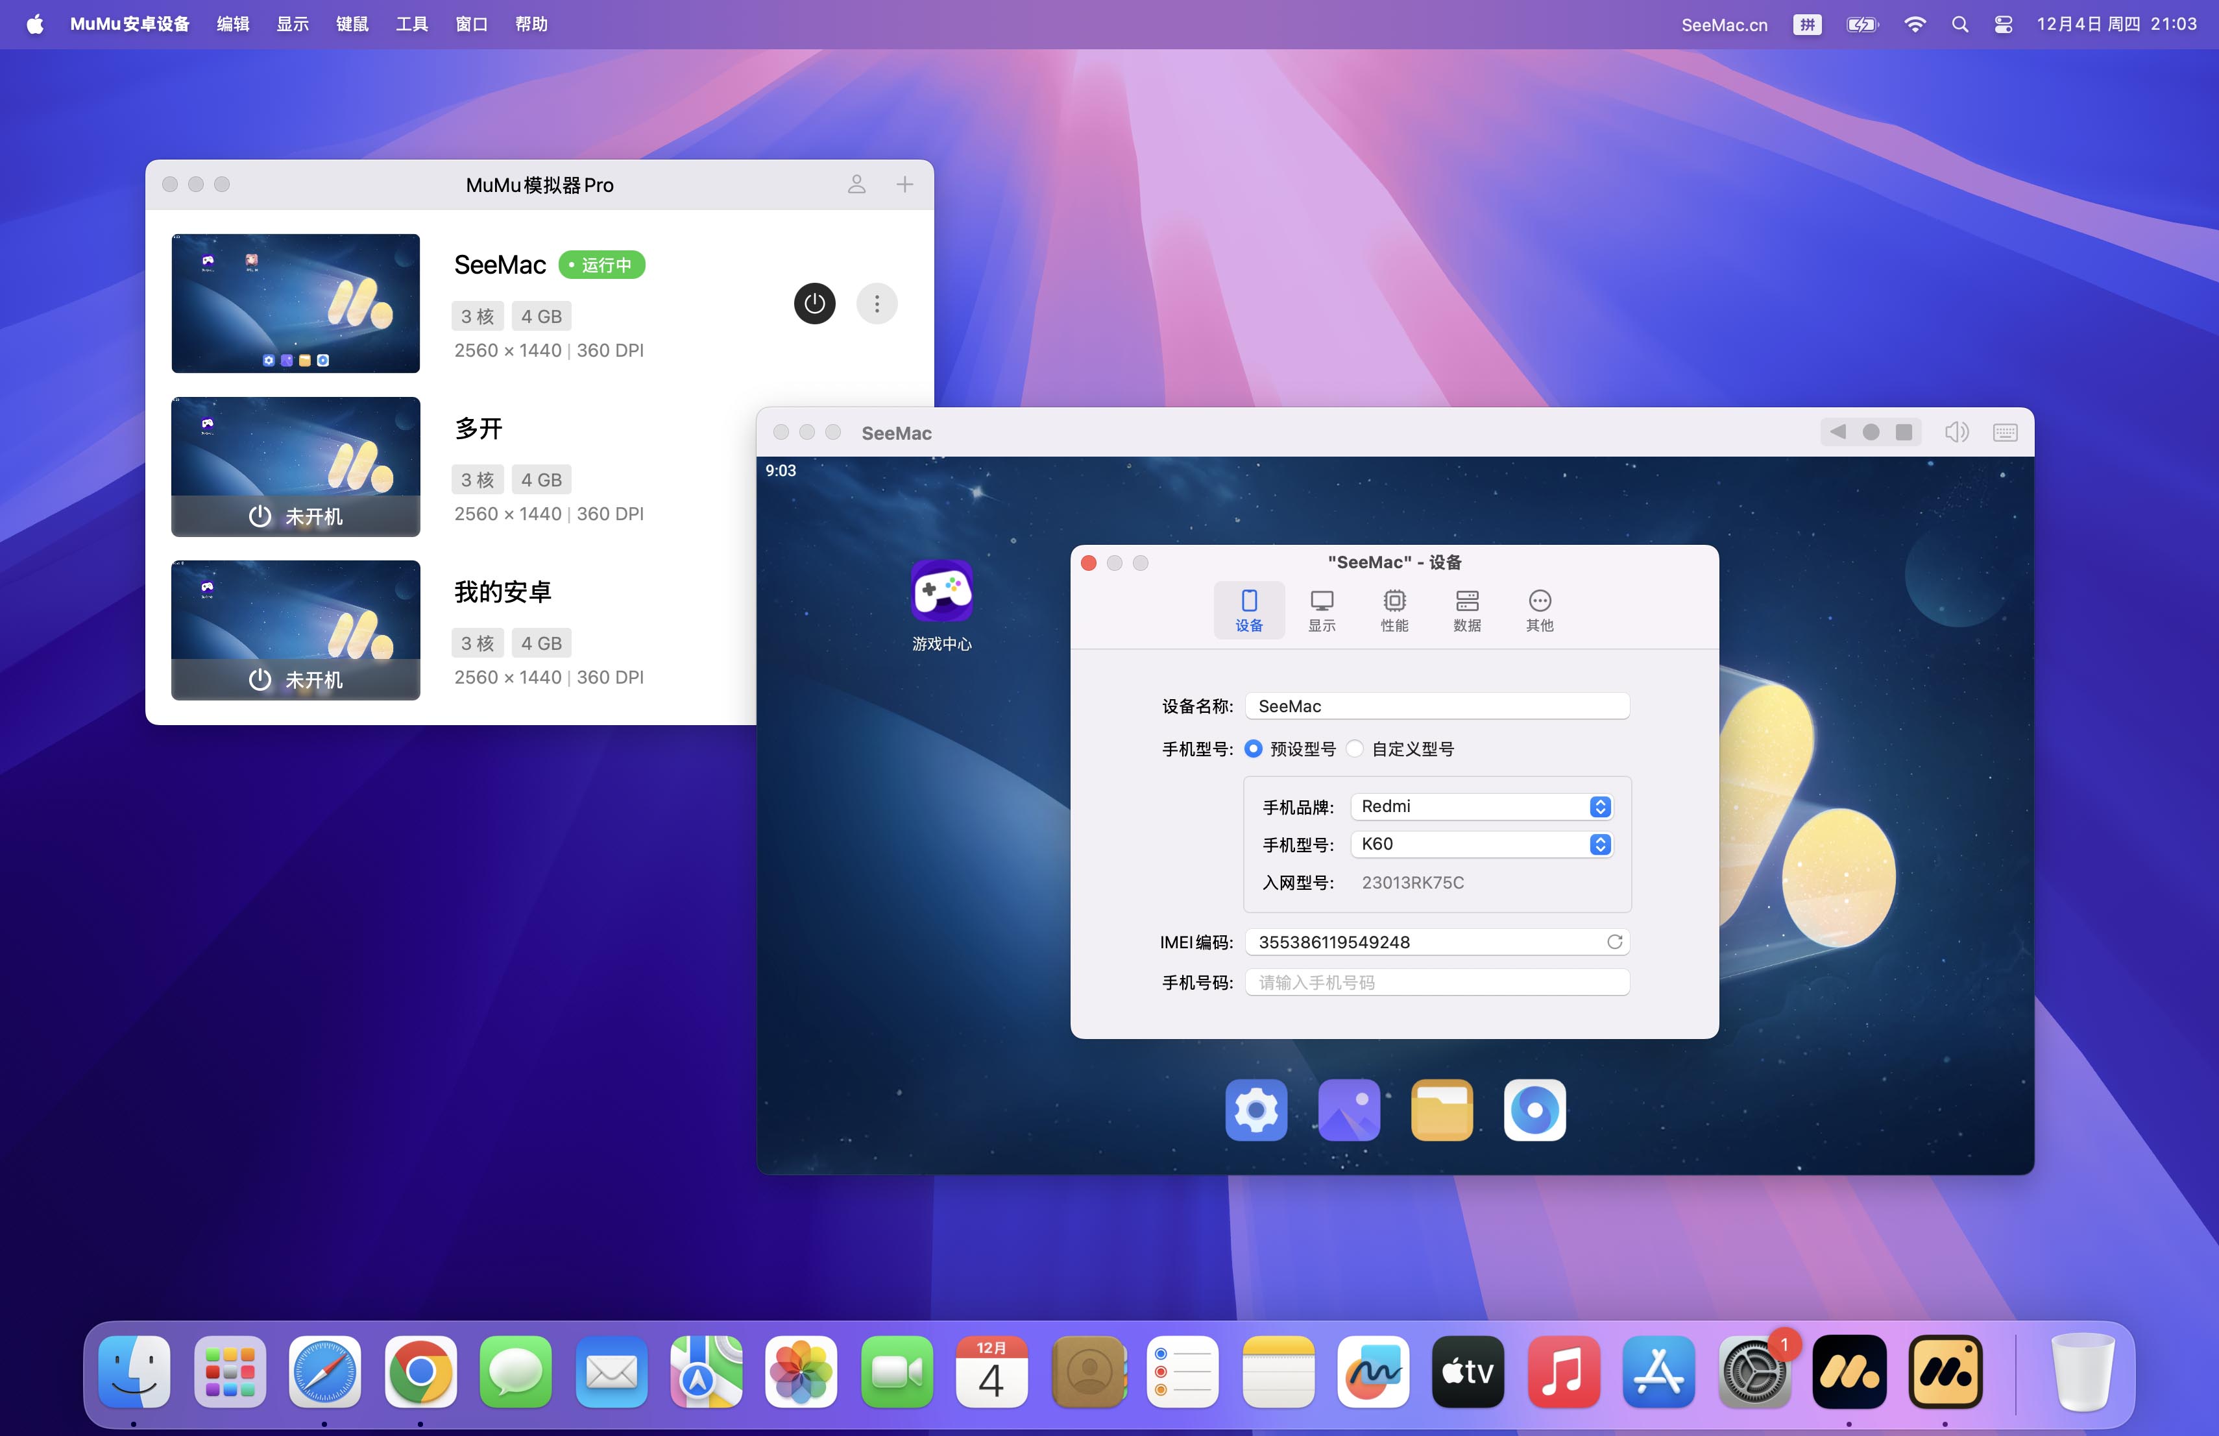The height and width of the screenshot is (1436, 2219).
Task: Open the three-dot menu for SeeMac
Action: [877, 304]
